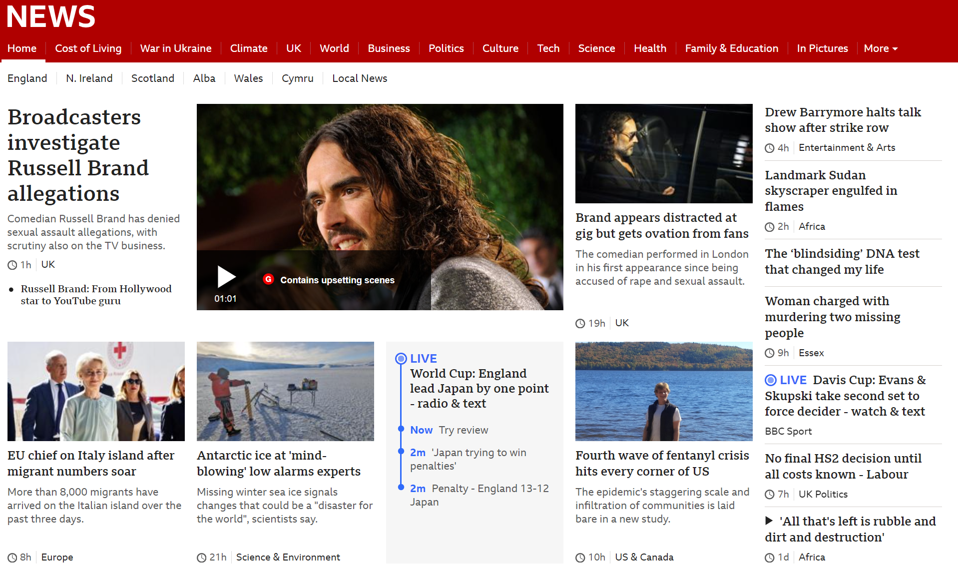The width and height of the screenshot is (958, 570).
Task: Open the War in Ukraine section
Action: point(176,48)
